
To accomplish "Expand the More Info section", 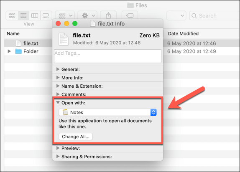I will (58, 78).
